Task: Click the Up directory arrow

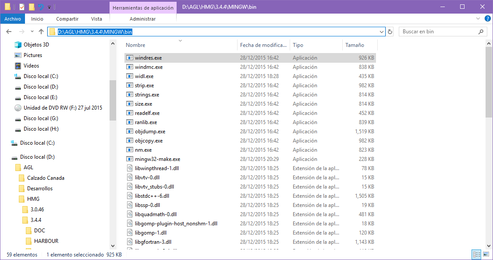Action: (x=41, y=32)
